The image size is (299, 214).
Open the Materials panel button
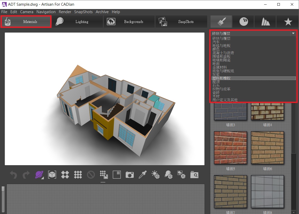(26, 22)
